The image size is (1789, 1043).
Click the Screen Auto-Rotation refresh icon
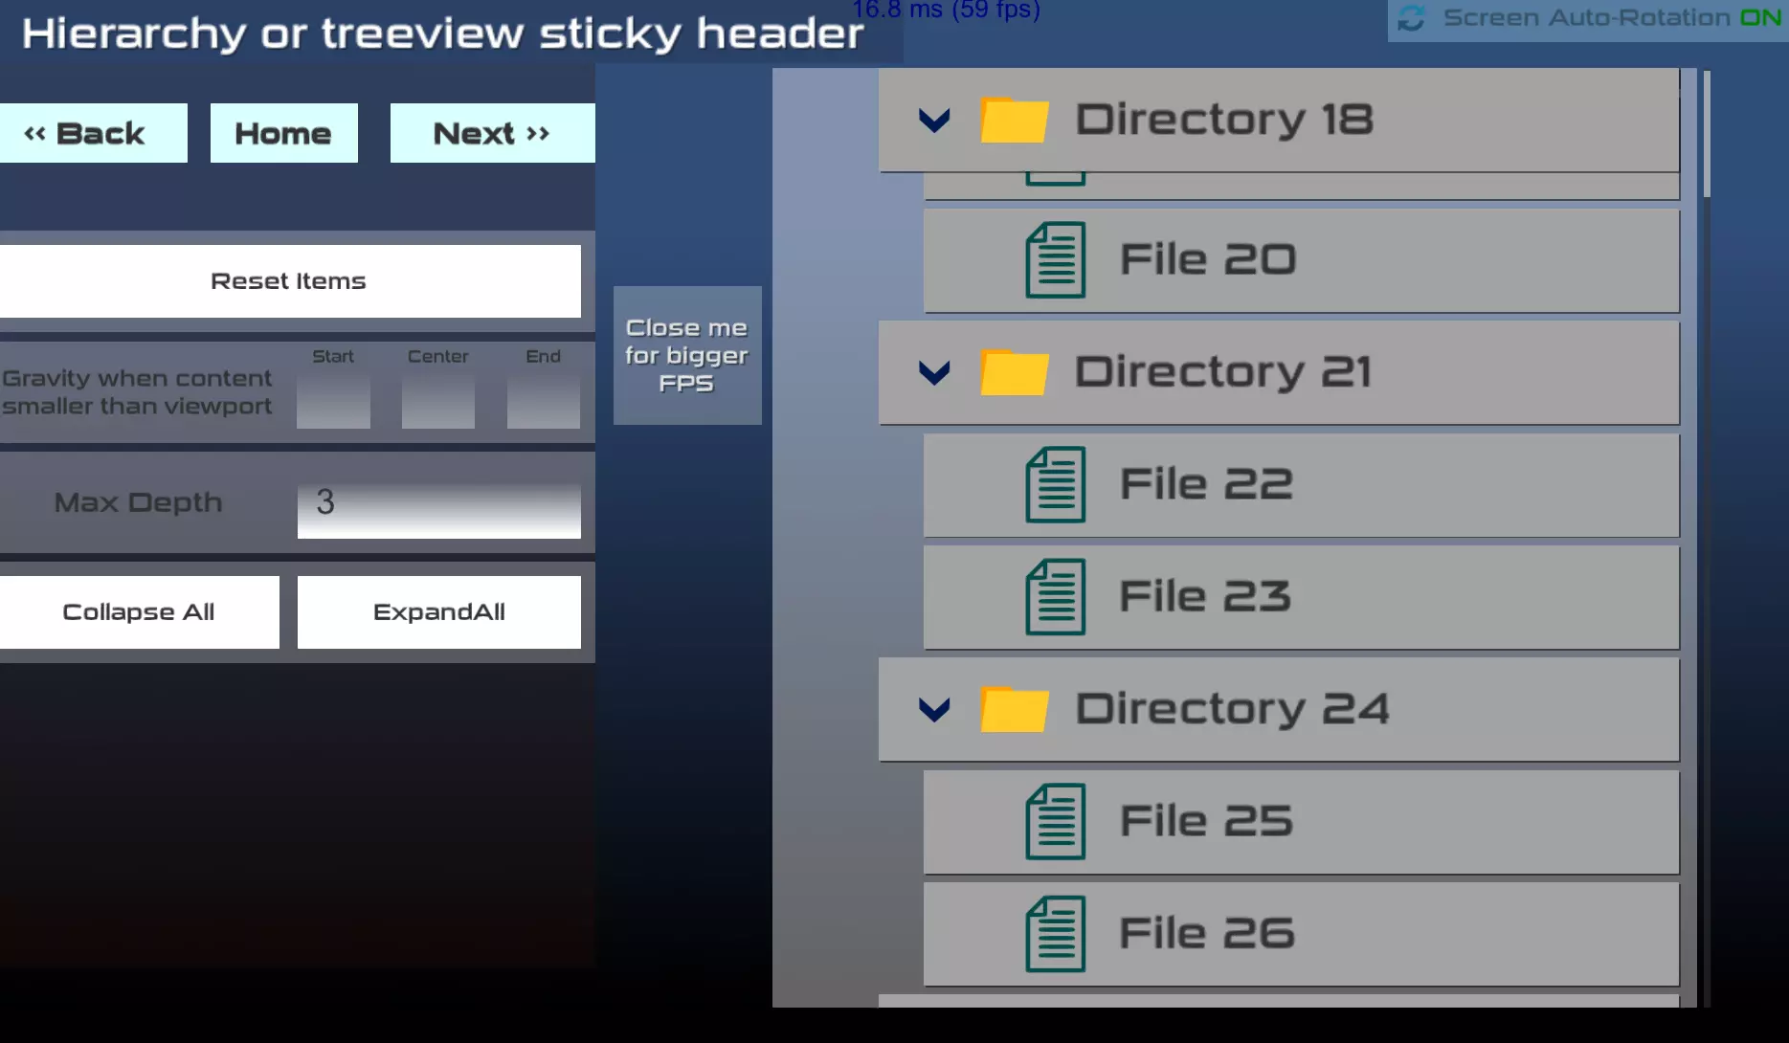(x=1409, y=16)
